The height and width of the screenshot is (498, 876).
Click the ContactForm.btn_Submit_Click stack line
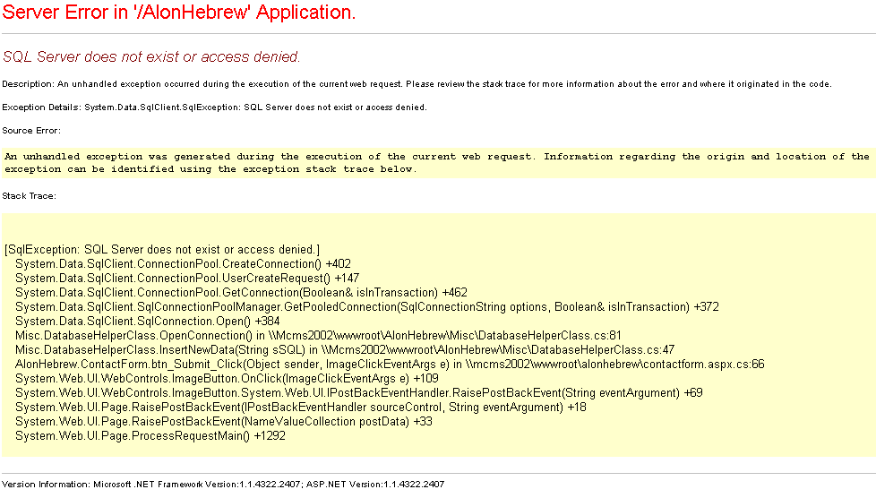(390, 364)
